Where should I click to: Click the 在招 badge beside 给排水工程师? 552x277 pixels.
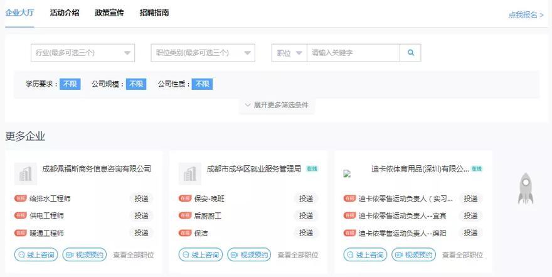pos(21,198)
